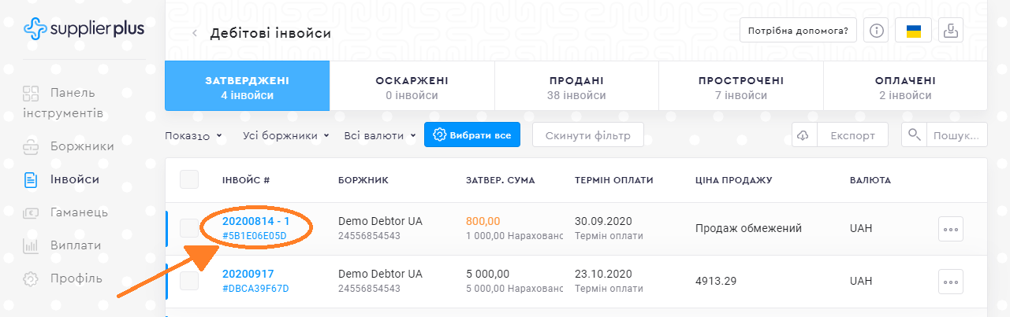Click the 'Пошук' search input field
The width and height of the screenshot is (1010, 317).
(x=956, y=135)
